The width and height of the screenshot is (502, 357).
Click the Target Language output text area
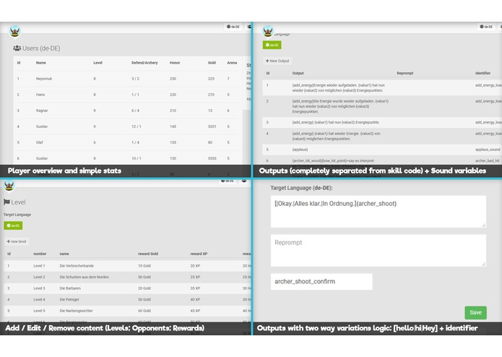(x=378, y=212)
